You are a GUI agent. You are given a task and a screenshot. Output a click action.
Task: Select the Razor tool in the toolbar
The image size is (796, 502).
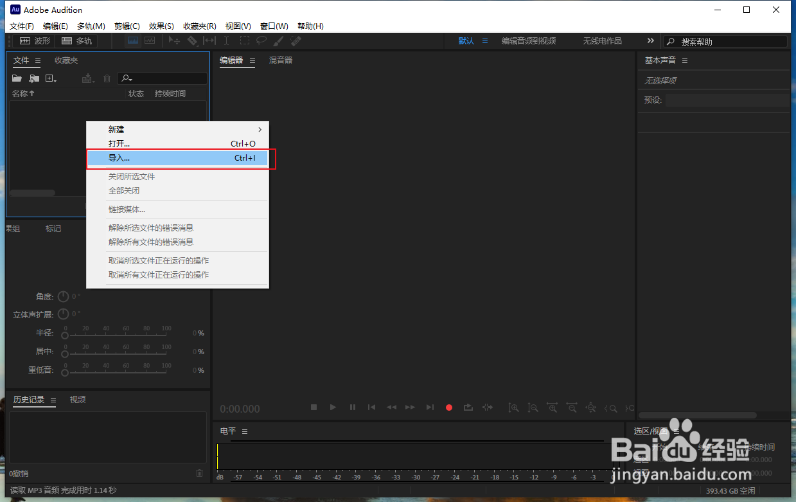[193, 40]
